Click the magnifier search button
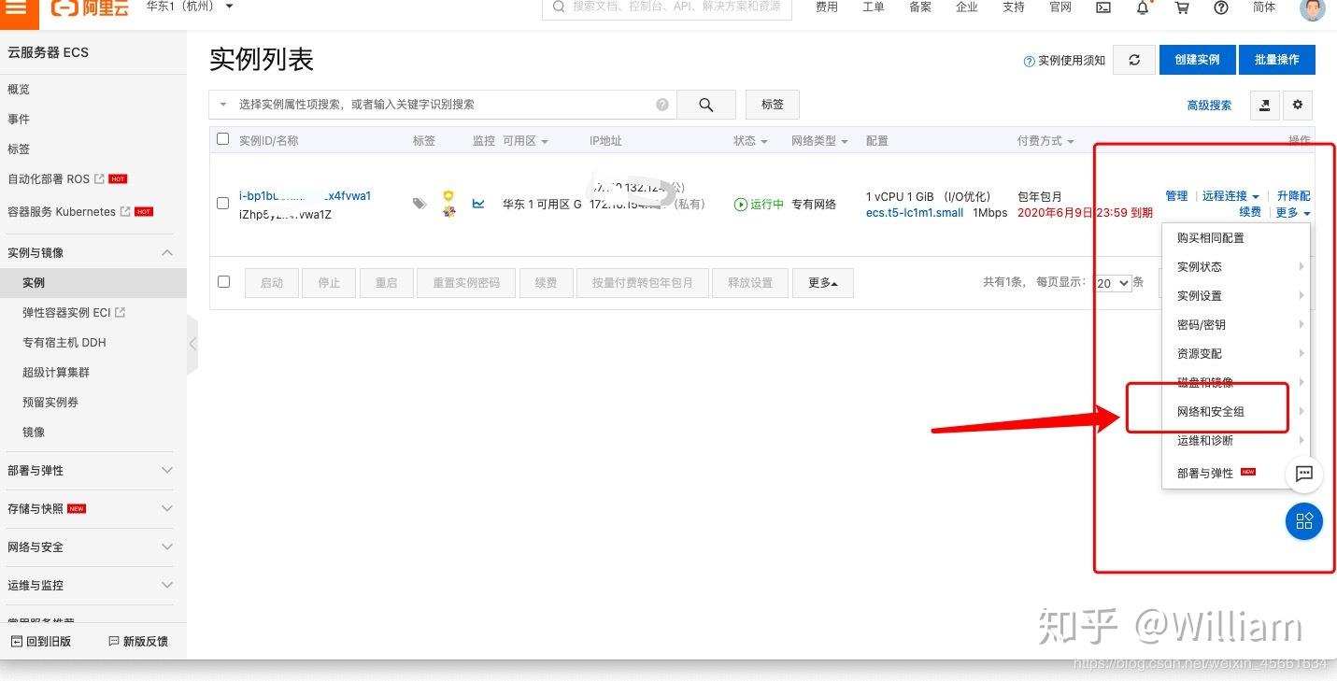 [705, 105]
